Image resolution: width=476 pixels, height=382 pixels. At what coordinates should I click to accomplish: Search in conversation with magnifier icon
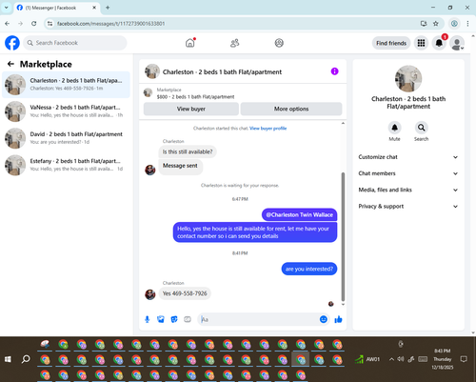(x=421, y=128)
